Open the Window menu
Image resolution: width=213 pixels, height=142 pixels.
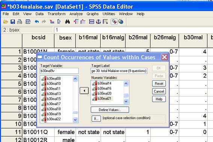tap(125, 14)
